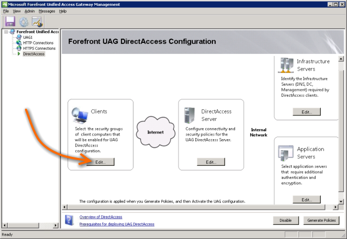Open the View menu
The image size is (347, 239).
coord(17,11)
